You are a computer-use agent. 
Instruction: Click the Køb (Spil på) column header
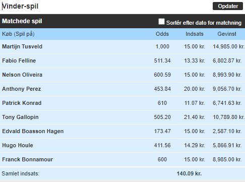tap(18, 34)
